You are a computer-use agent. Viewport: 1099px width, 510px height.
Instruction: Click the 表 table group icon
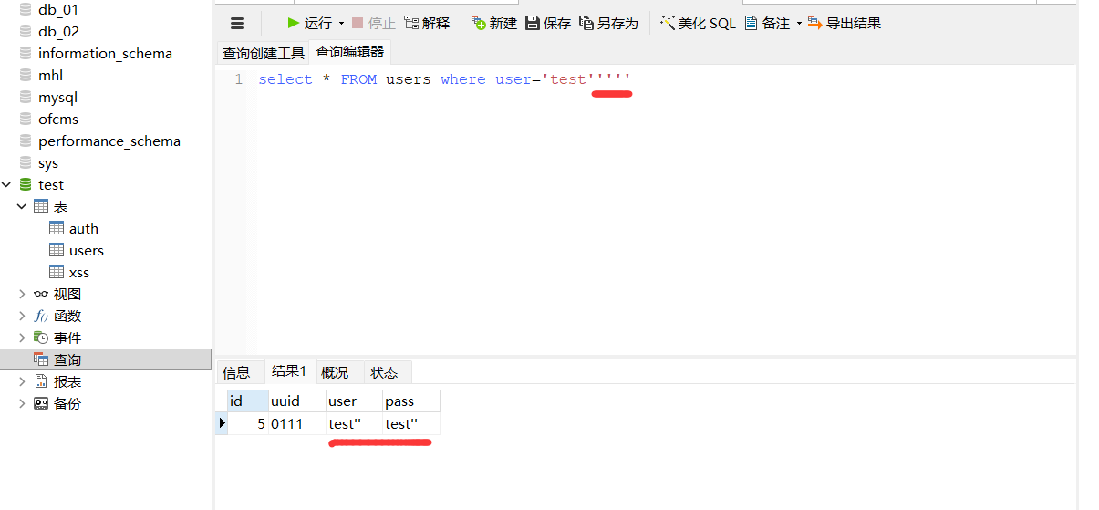coord(41,206)
